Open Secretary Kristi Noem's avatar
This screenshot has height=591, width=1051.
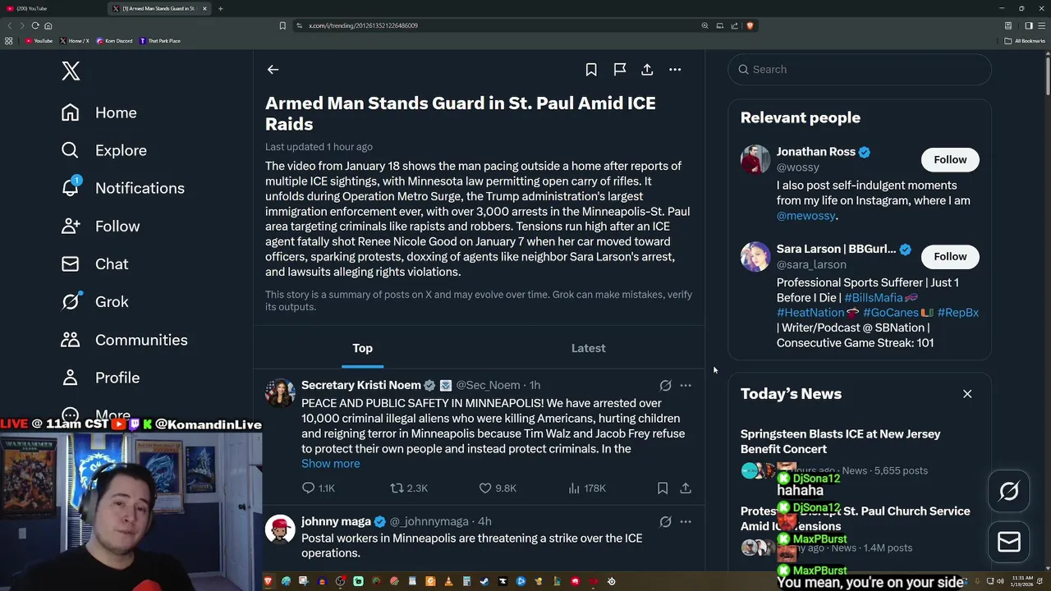click(x=280, y=393)
